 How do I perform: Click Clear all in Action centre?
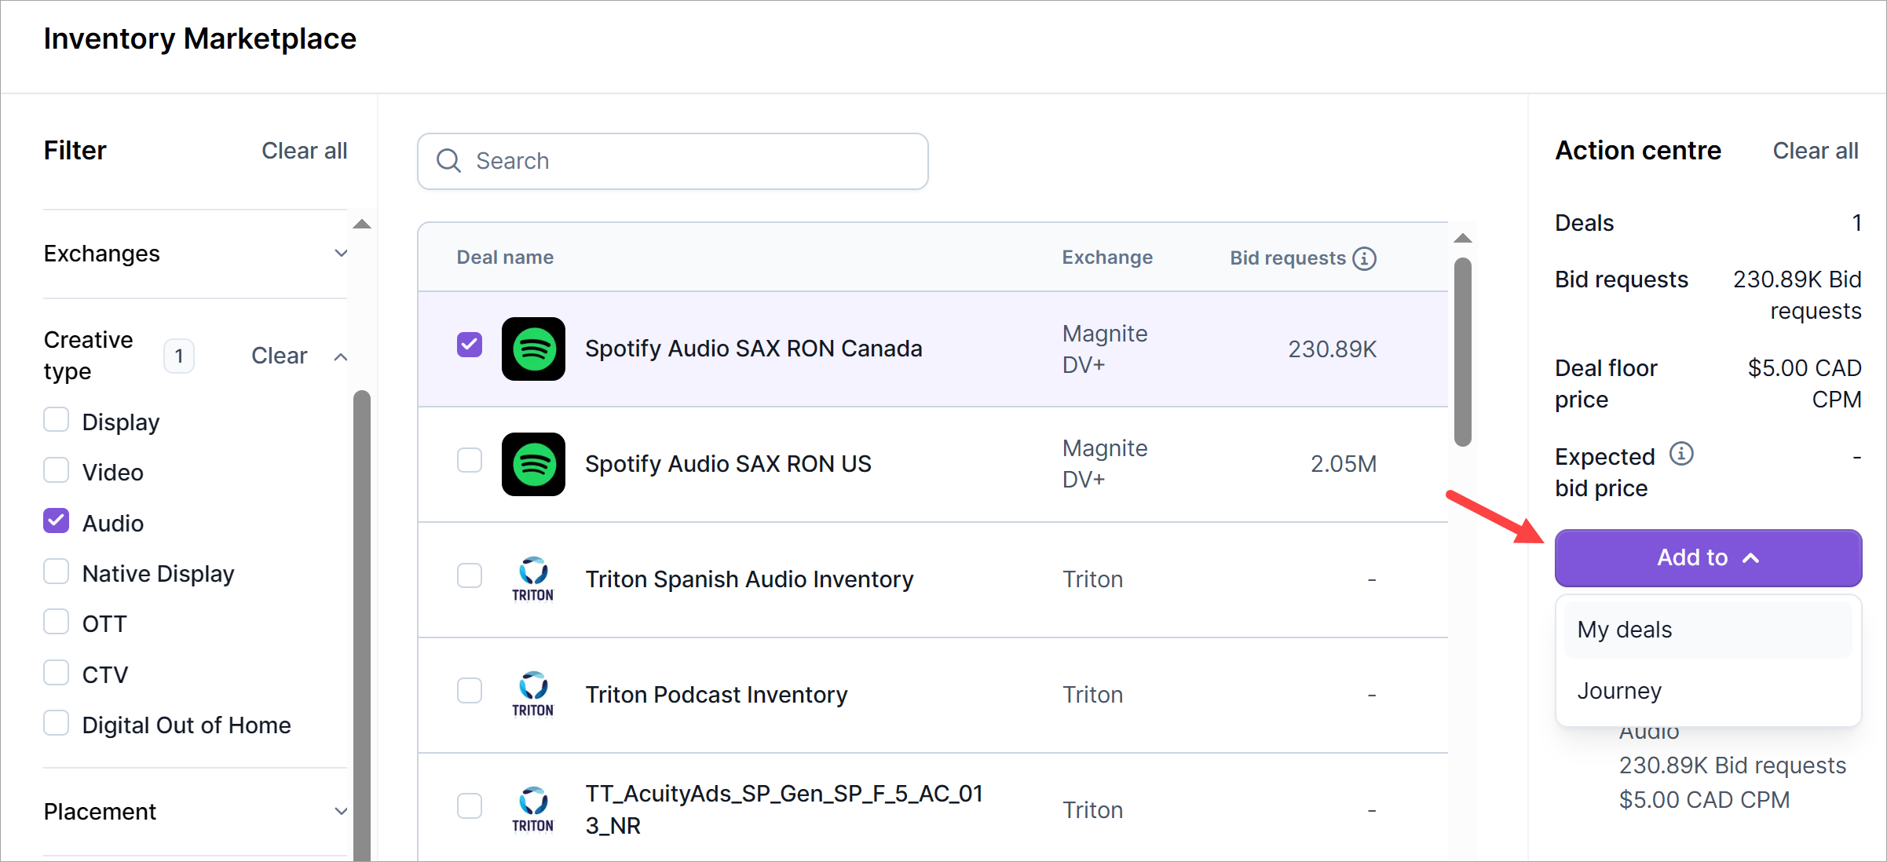[1815, 151]
